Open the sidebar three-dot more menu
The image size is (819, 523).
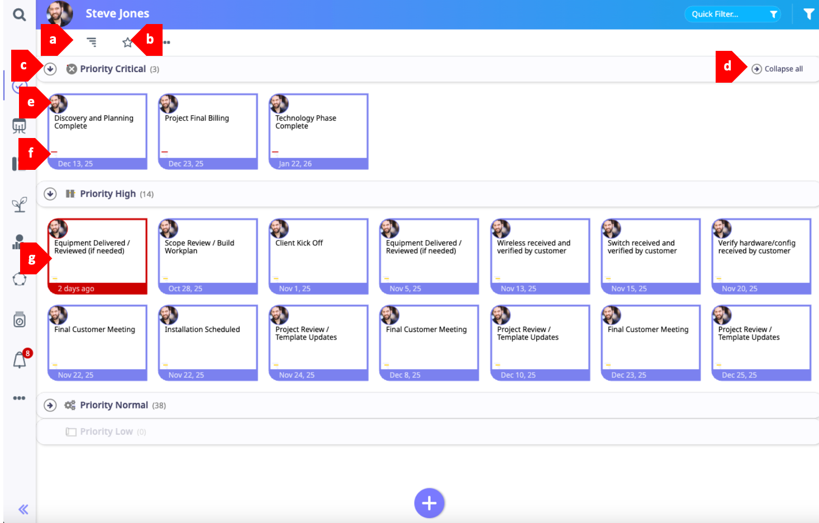(x=19, y=398)
